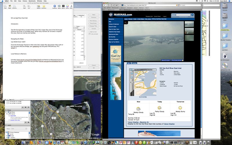Click the map zoom in plus button on Marinas page
The width and height of the screenshot is (232, 145).
tap(132, 73)
